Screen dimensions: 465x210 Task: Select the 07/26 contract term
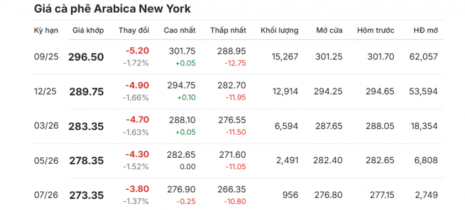point(46,195)
